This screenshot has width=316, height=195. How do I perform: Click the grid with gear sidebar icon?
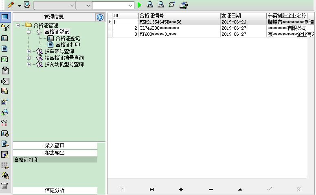point(5,165)
